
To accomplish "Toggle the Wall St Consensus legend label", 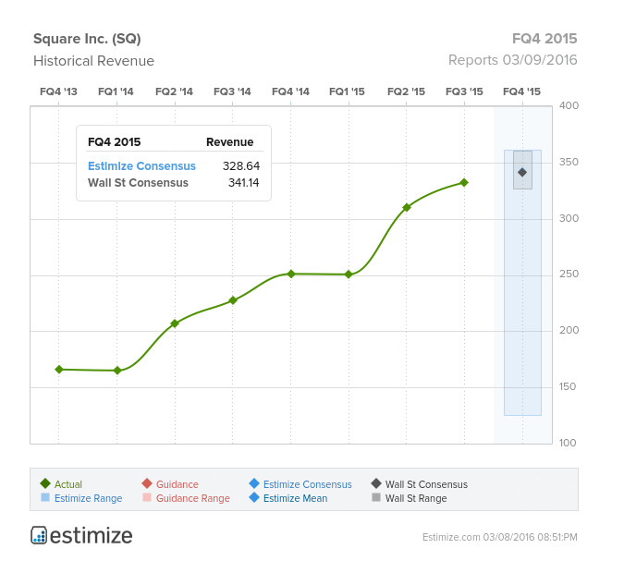I will tap(426, 484).
